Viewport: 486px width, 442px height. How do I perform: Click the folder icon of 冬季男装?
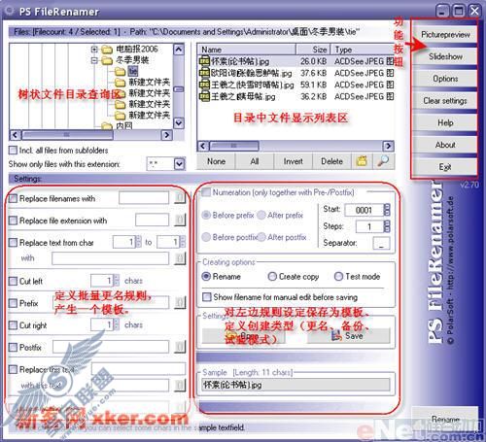[107, 60]
